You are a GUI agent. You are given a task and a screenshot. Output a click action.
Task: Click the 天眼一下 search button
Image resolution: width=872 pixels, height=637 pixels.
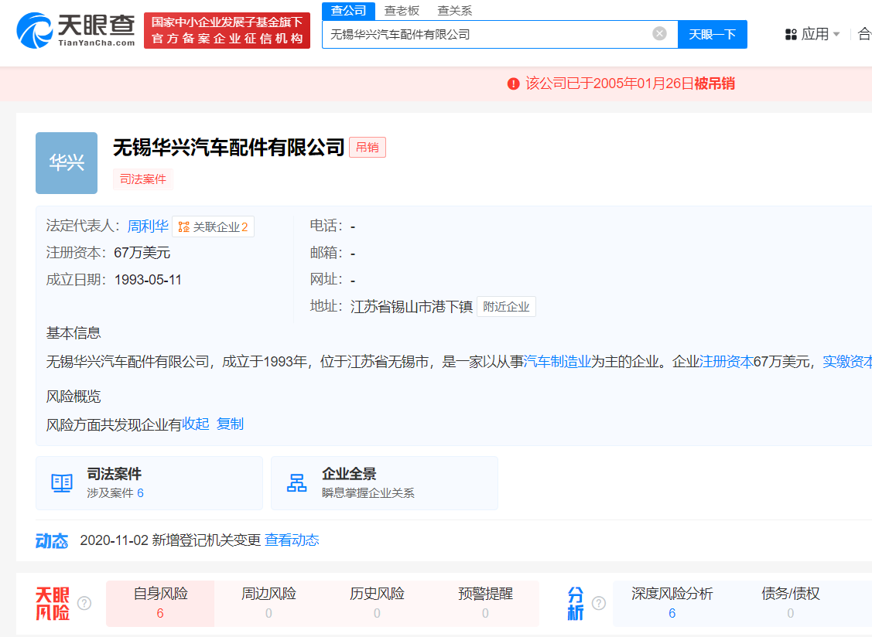click(x=713, y=35)
